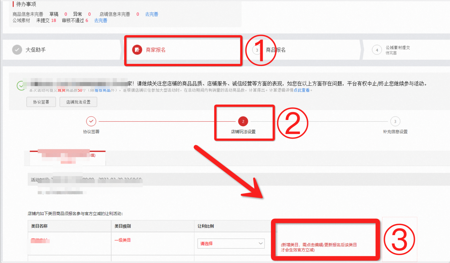The height and width of the screenshot is (263, 450).
Task: Click first 去完善 link for 店铺信息
Action: coord(151,14)
